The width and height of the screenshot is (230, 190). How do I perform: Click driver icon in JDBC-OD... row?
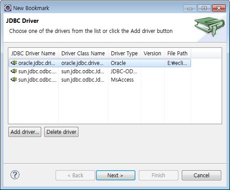coord(14,71)
